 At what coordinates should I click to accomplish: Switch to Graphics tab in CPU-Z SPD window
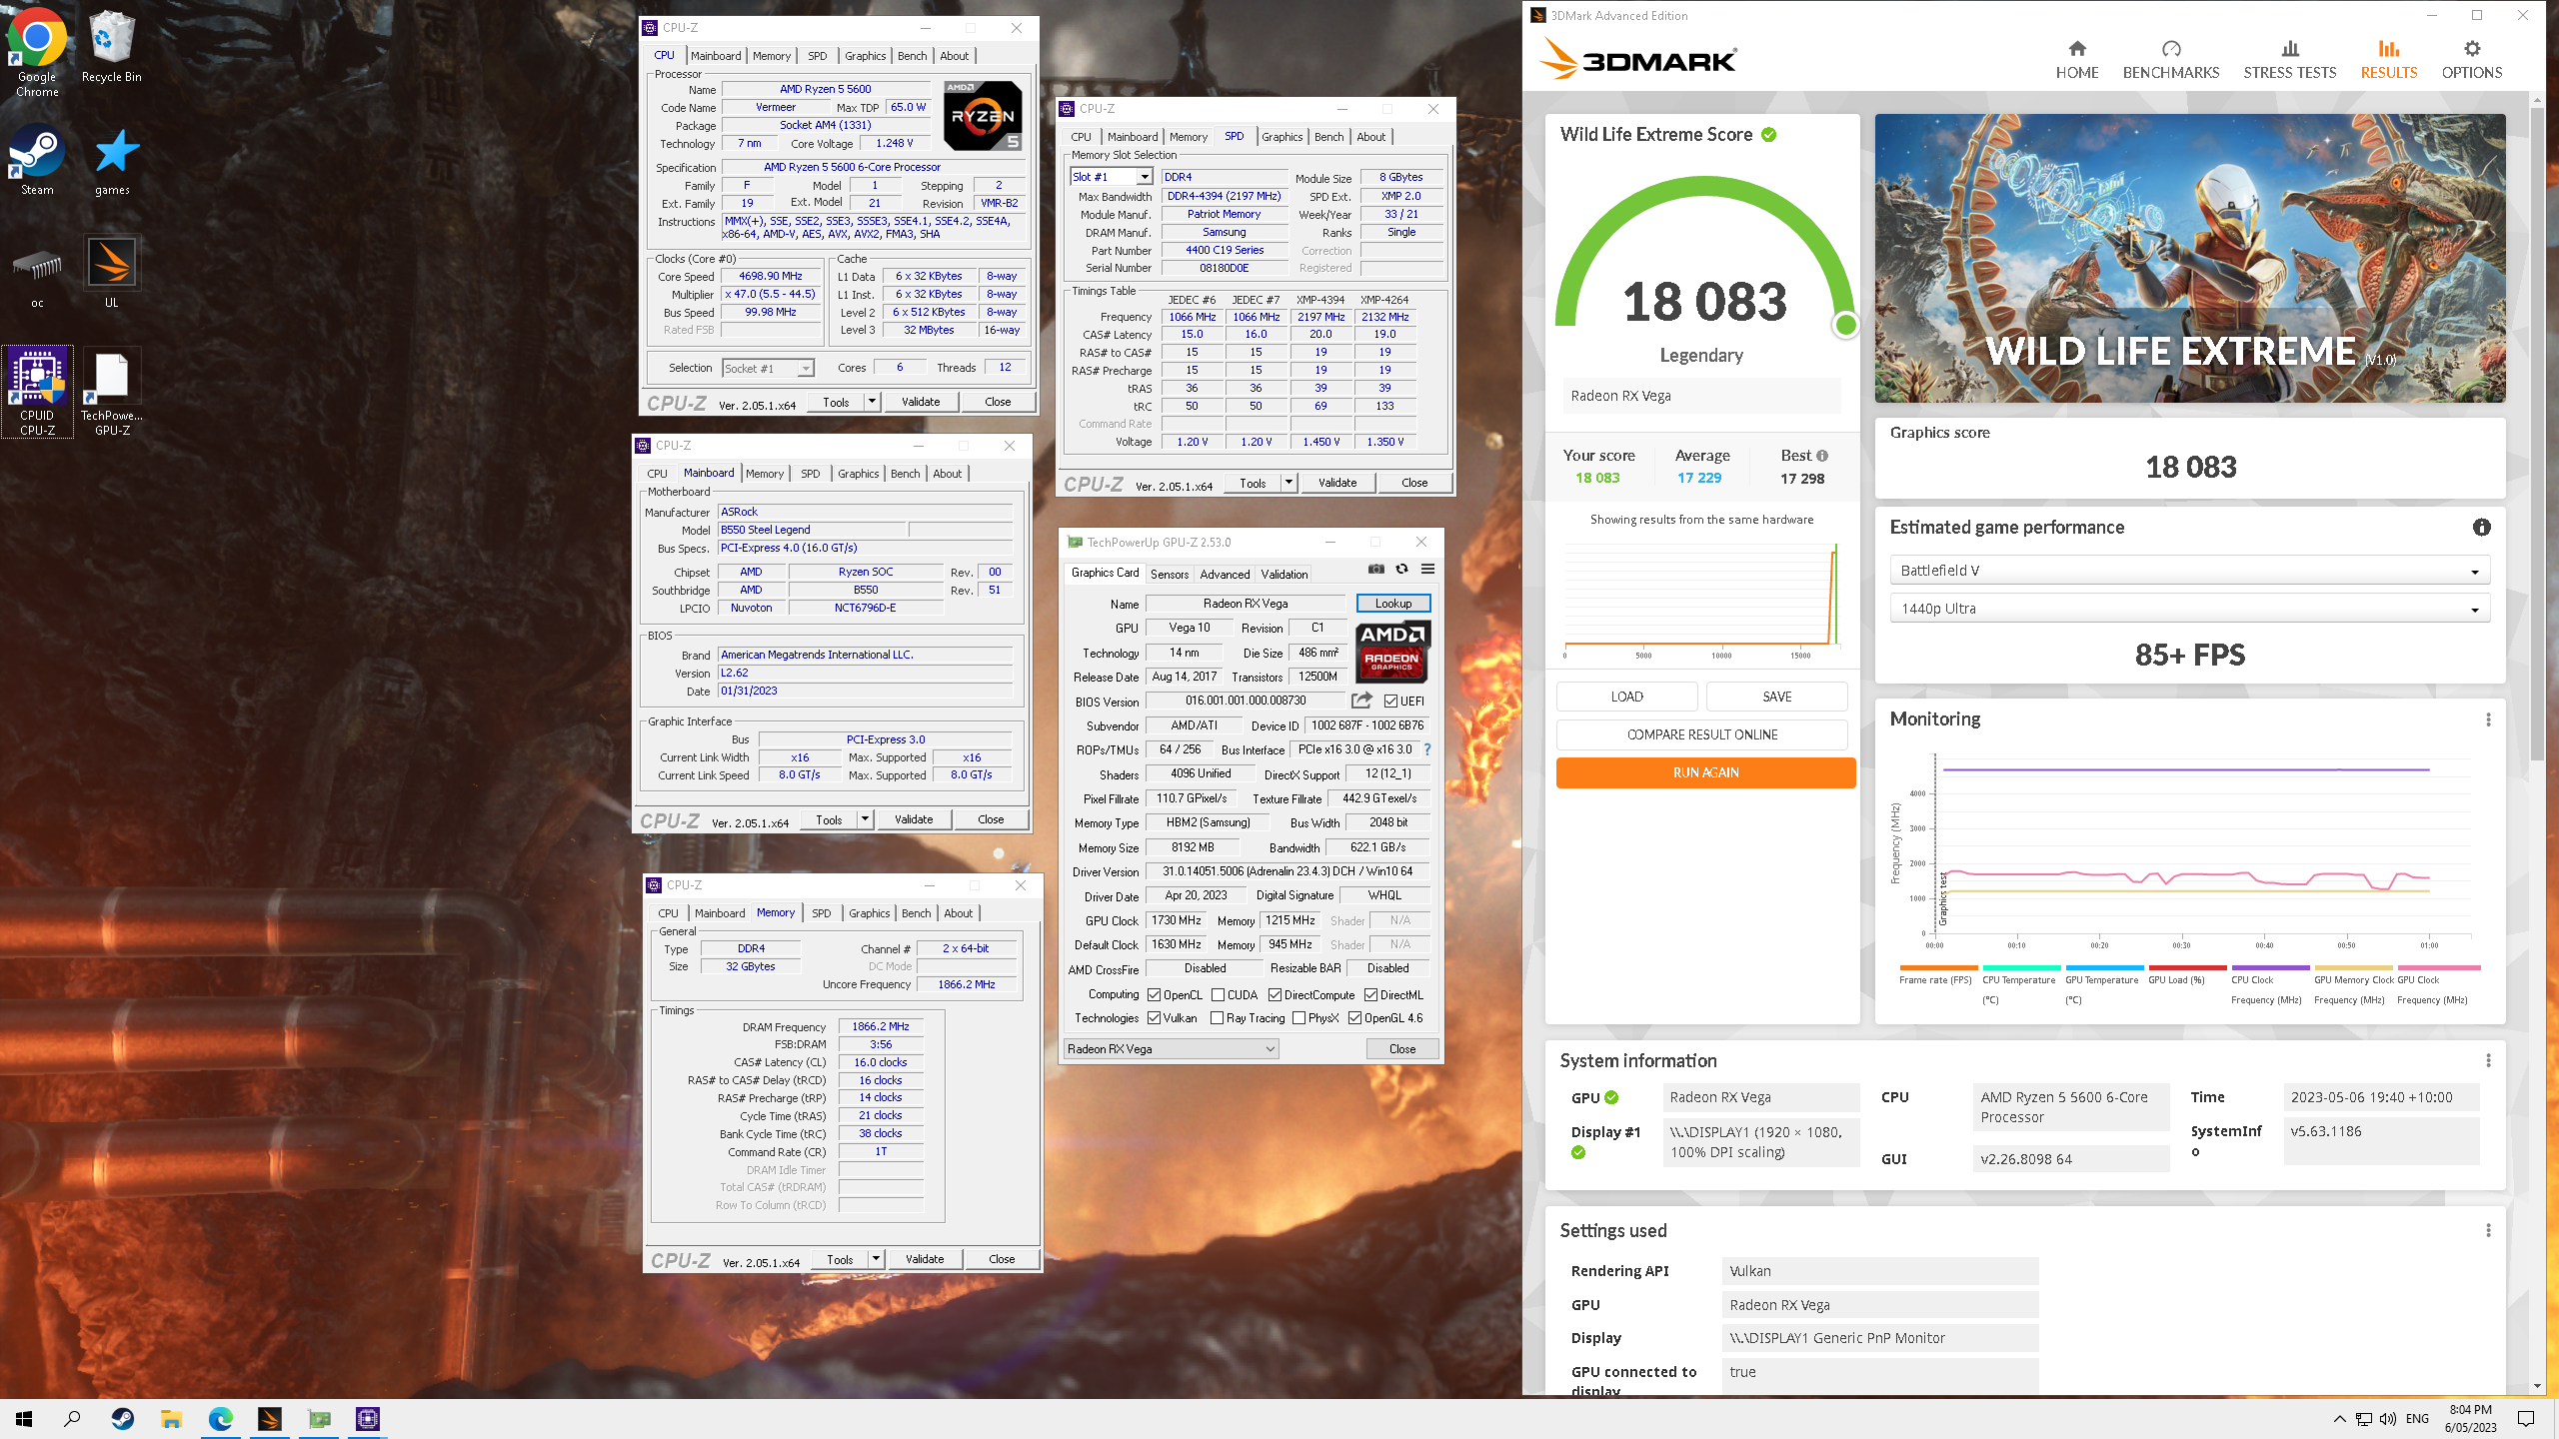pos(1281,137)
